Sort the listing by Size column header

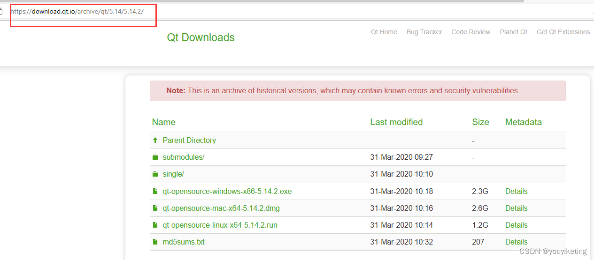click(x=480, y=122)
